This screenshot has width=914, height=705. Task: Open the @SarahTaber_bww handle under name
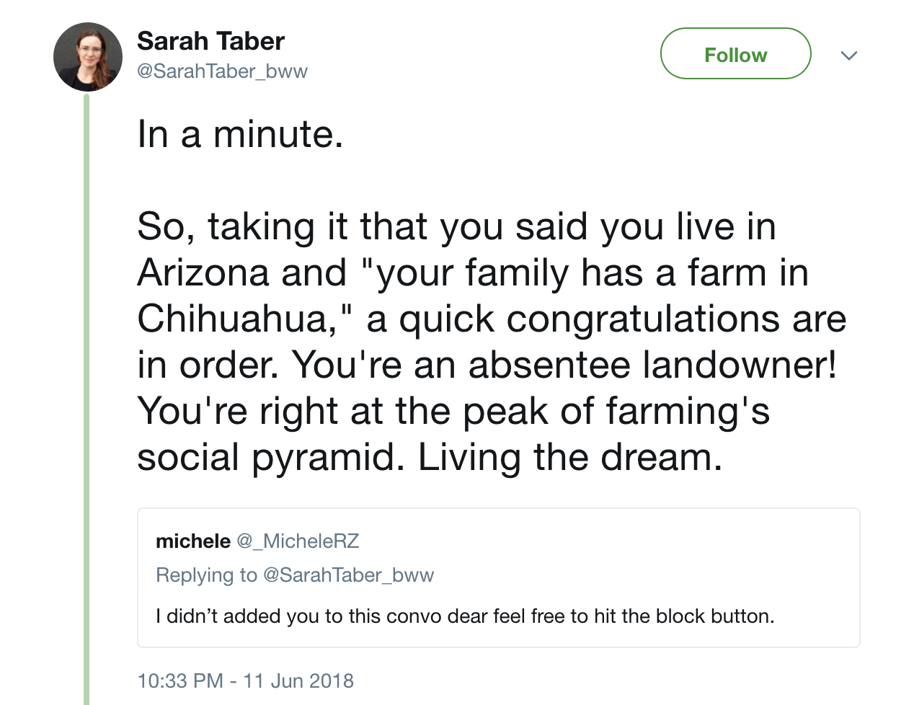click(222, 71)
